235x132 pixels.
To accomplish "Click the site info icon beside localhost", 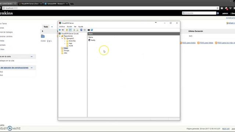I will point(4,8).
